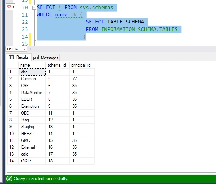Viewport: 216px width, 184px height.
Task: Click the grid's select-all corner cell
Action: click(x=13, y=65)
